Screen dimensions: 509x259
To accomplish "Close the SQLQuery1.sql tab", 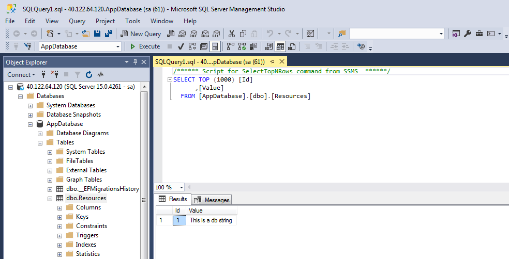I will point(282,61).
